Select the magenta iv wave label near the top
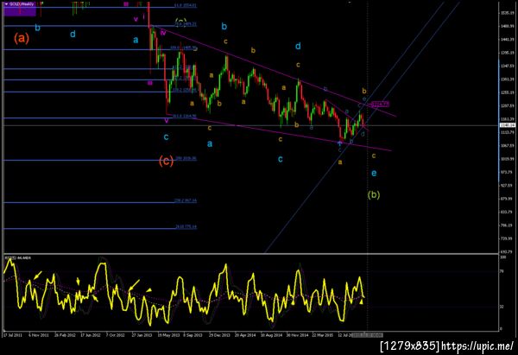The width and height of the screenshot is (518, 355). (163, 33)
